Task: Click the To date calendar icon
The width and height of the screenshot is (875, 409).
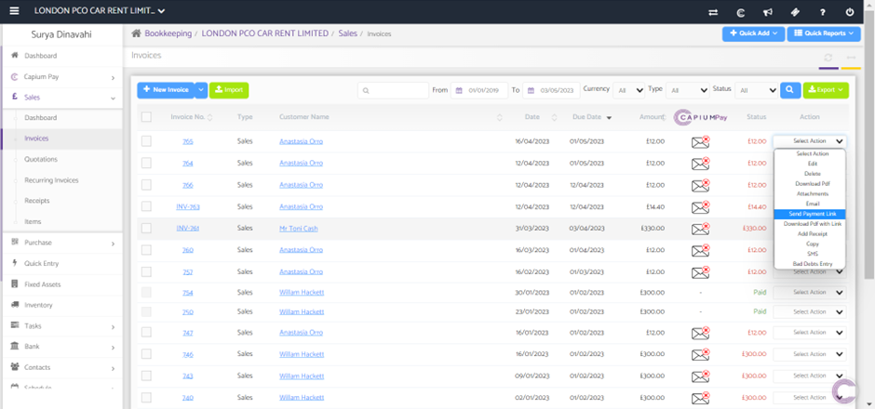Action: [x=531, y=90]
